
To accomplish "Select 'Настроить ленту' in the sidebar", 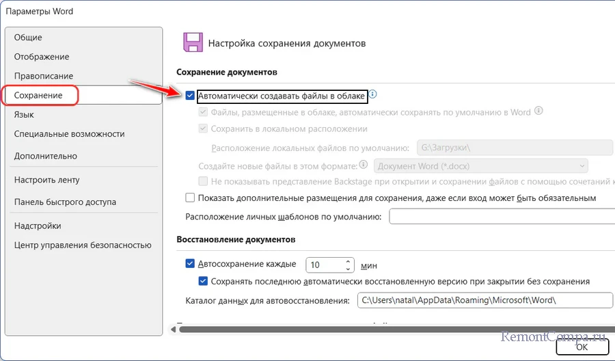I will (x=46, y=180).
